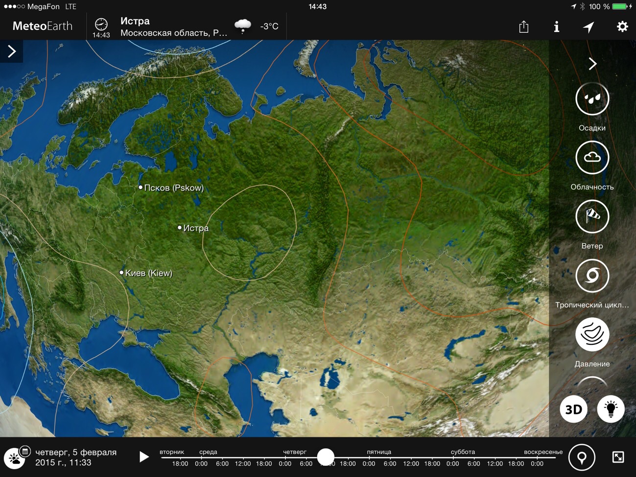The image size is (636, 477).
Task: Tap the map pin button
Action: click(x=582, y=457)
